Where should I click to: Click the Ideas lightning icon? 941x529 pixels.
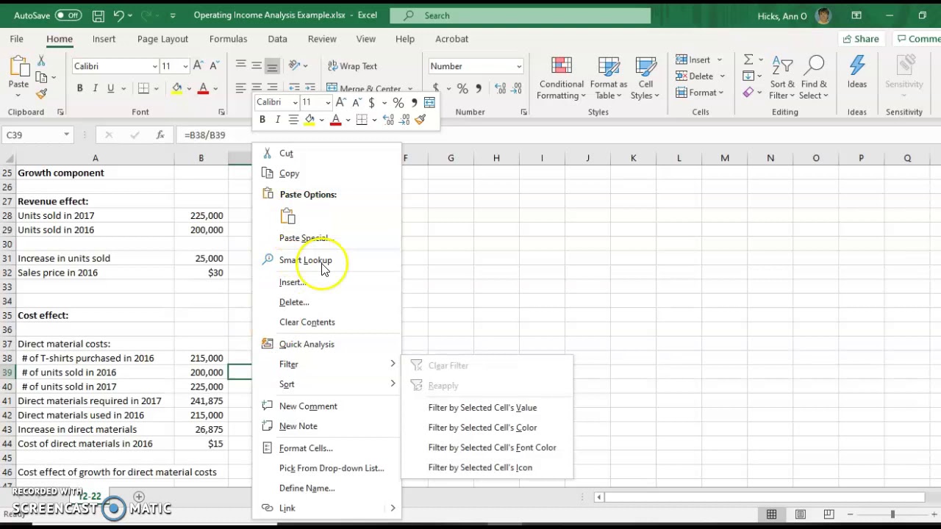click(x=857, y=66)
